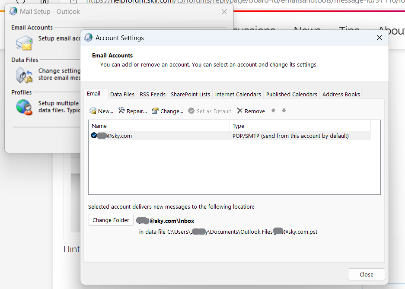Click the New account icon in toolbar
Image resolution: width=405 pixels, height=289 pixels.
(x=93, y=111)
